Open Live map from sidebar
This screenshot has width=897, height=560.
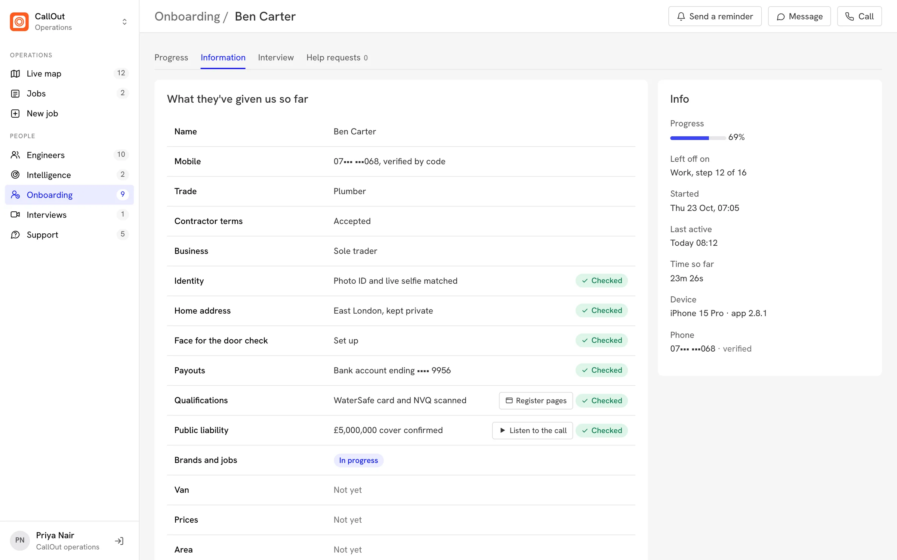70,73
